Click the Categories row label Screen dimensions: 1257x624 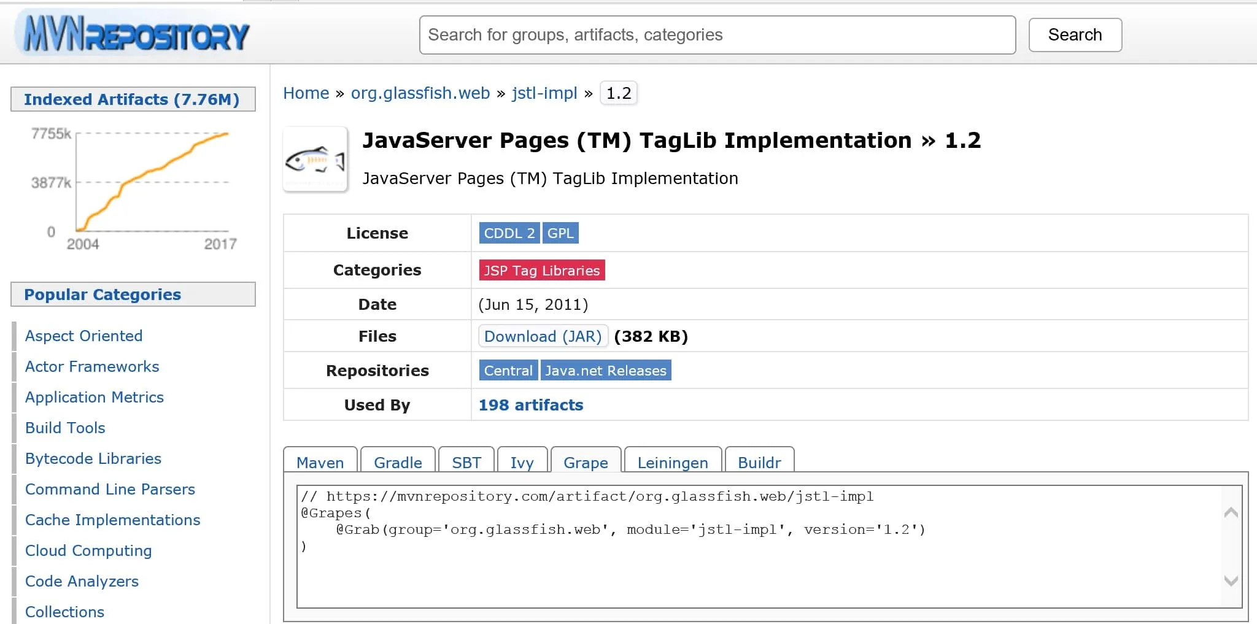tap(377, 270)
